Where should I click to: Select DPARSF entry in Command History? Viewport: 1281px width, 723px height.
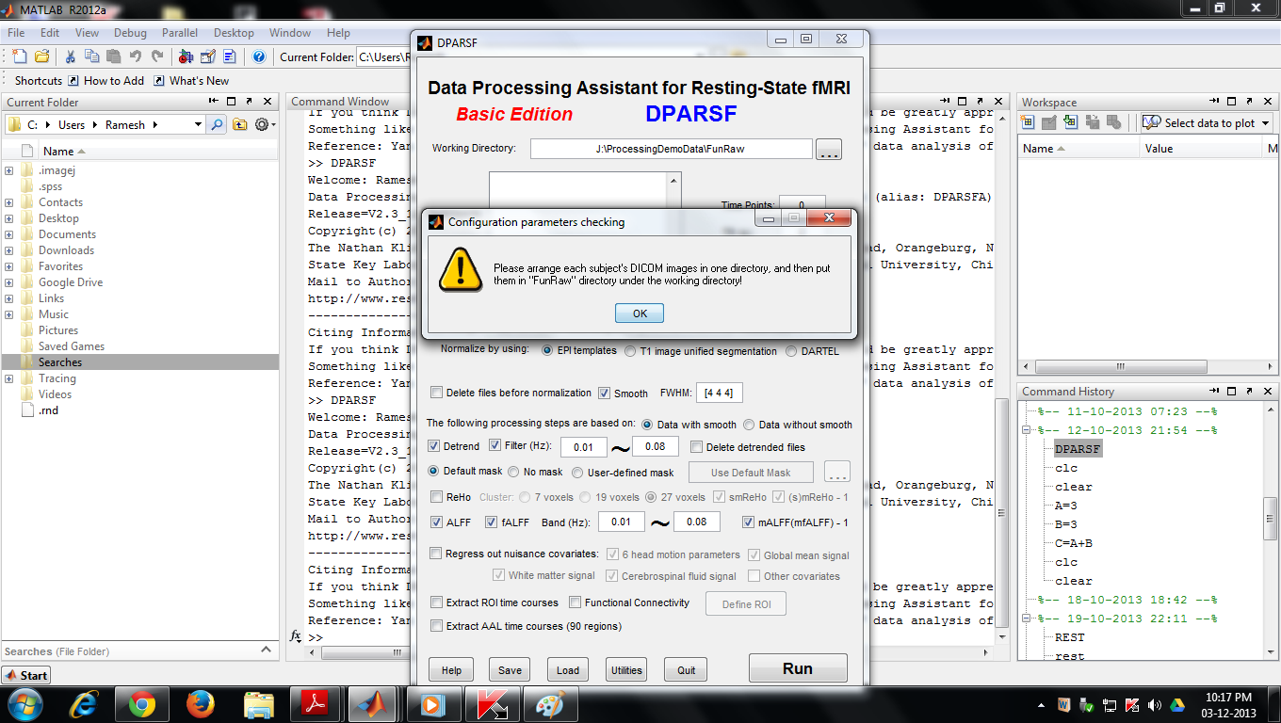pyautogui.click(x=1078, y=449)
